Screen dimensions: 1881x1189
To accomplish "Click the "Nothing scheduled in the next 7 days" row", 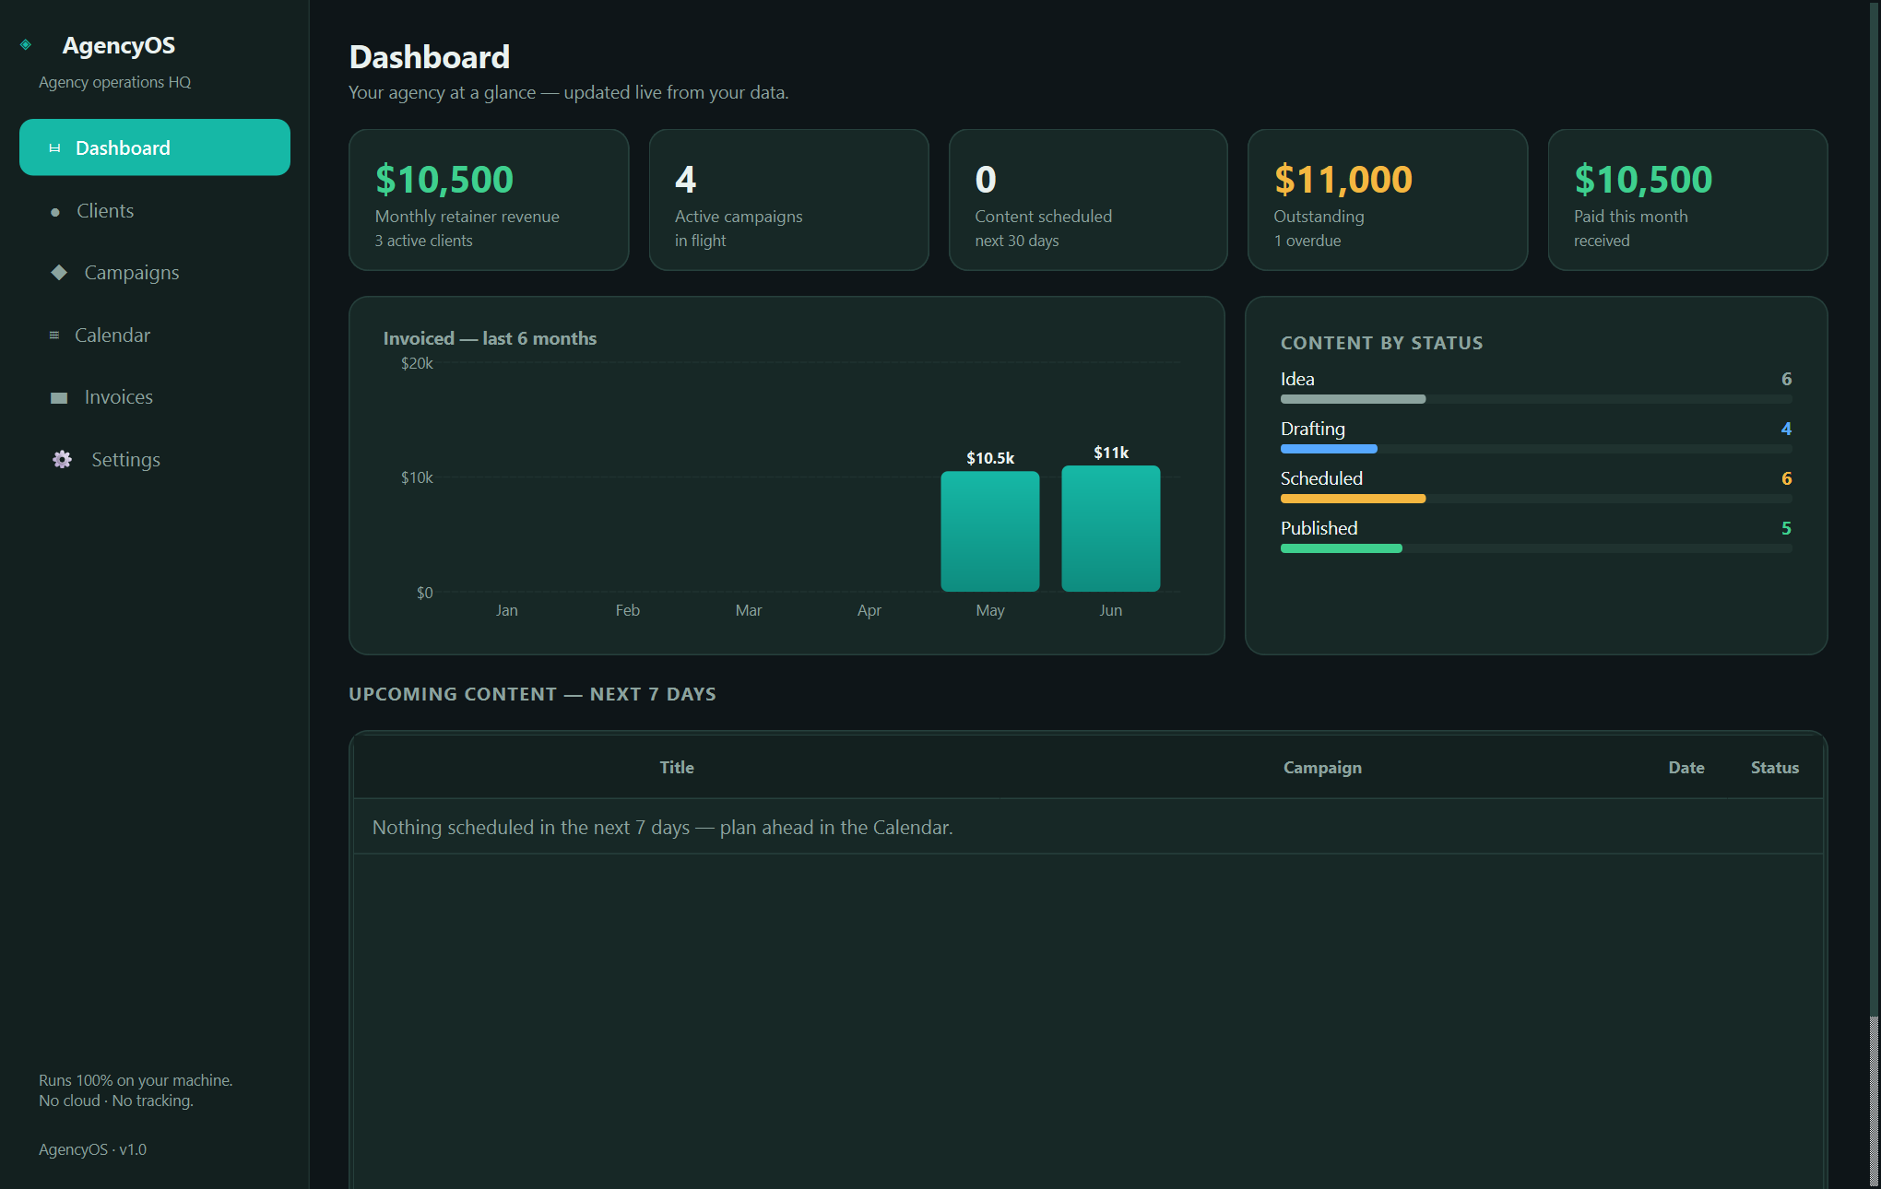I will click(x=1088, y=828).
